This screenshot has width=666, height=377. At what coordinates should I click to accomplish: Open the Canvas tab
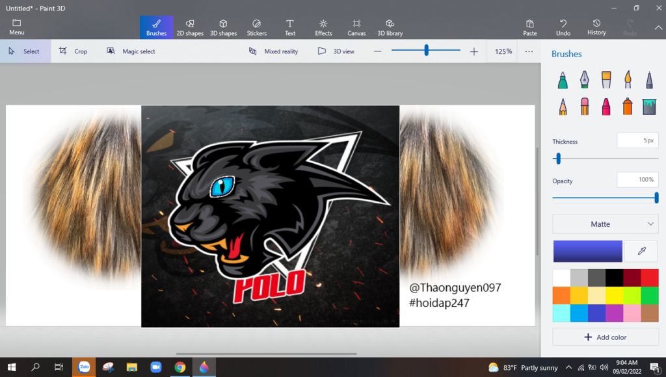(x=357, y=27)
